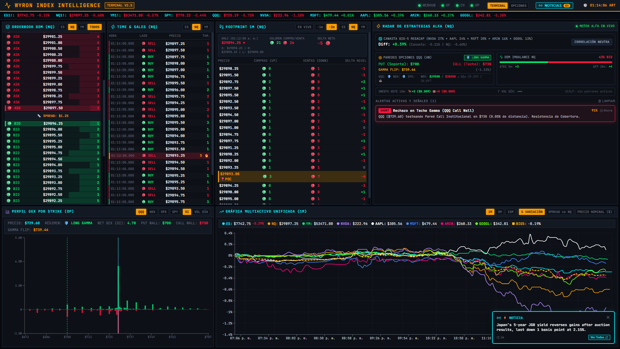Open Ver Todas news link
The height and width of the screenshot is (349, 620).
click(x=599, y=337)
